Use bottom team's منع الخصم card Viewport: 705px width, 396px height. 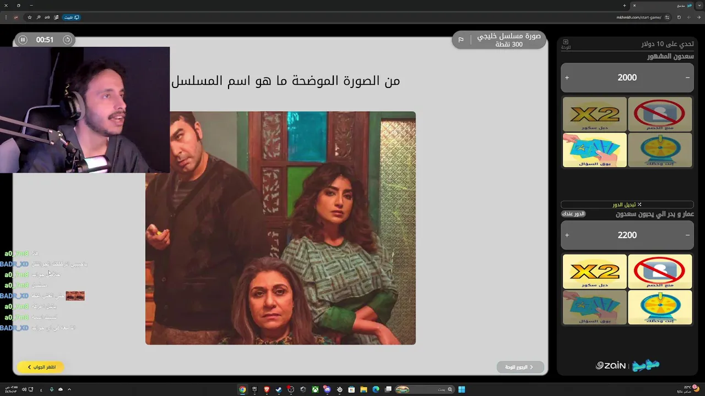(660, 271)
